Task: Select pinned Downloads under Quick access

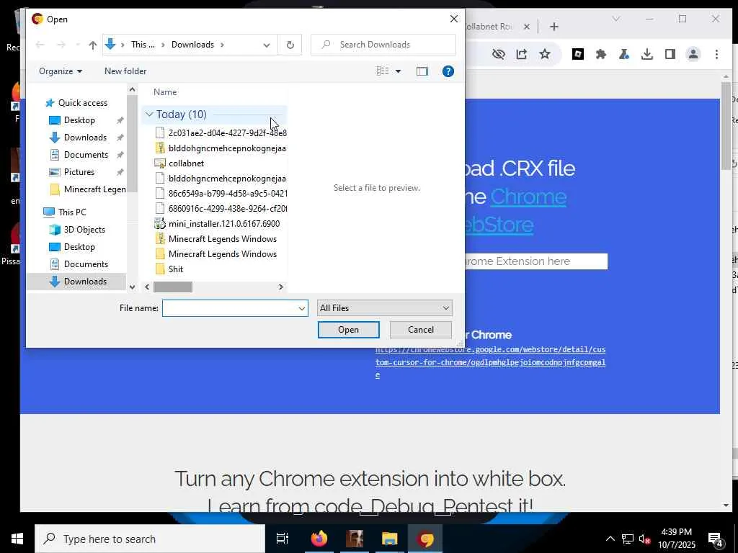Action: [x=85, y=138]
